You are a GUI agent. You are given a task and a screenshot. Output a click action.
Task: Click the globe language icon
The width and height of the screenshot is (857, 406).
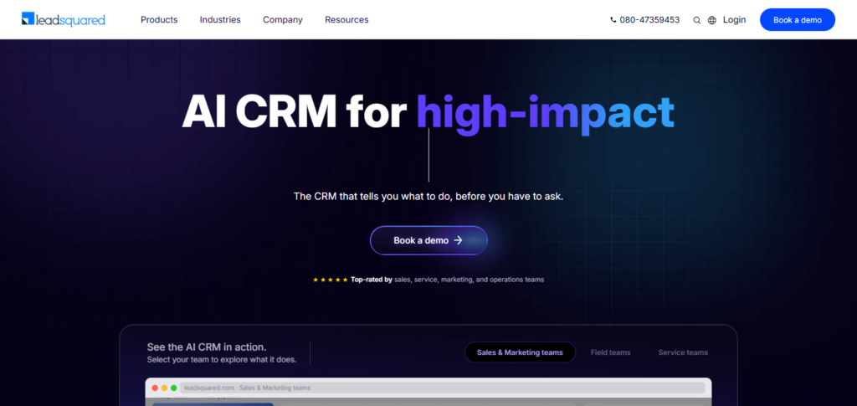click(711, 20)
